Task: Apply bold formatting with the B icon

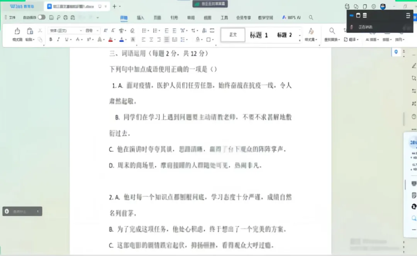Action: click(x=51, y=39)
